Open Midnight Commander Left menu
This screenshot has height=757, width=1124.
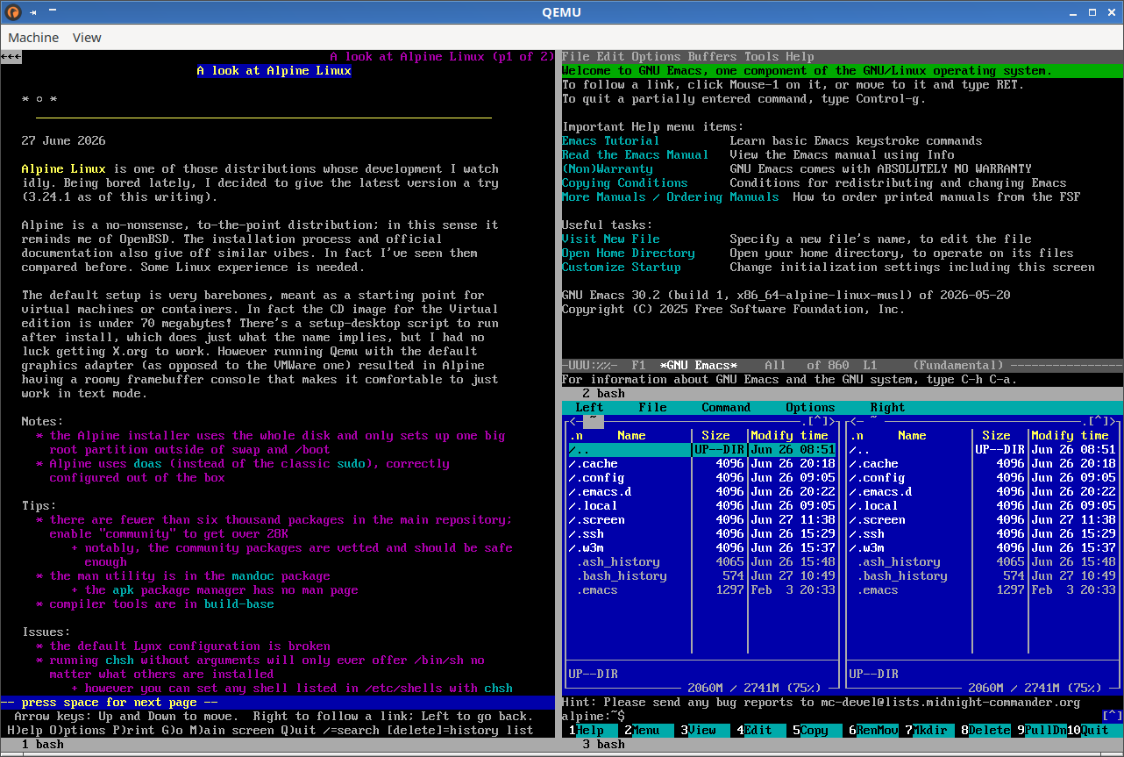[x=590, y=408]
